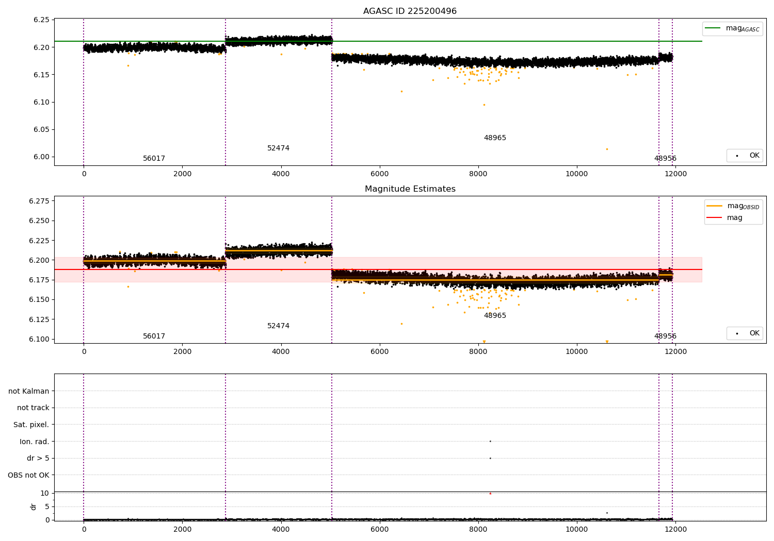The height and width of the screenshot is (541, 774).
Task: Click obsid label 48965 in Magnitude Estimates plot
Action: point(495,315)
